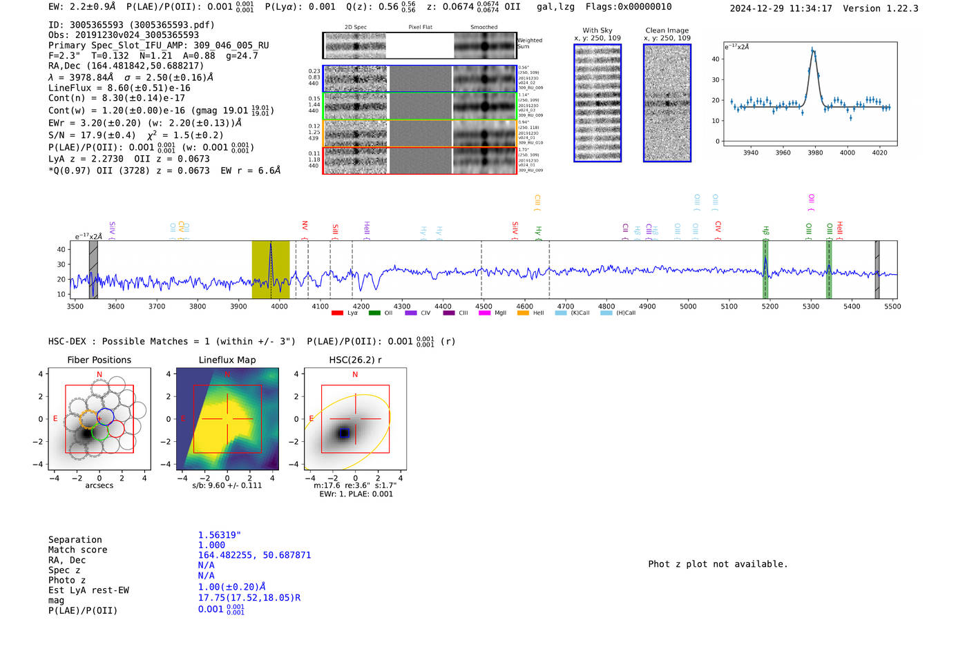Click the Weighted Sum 2D spectrum strip
This screenshot has height=658, width=967.
(x=420, y=46)
